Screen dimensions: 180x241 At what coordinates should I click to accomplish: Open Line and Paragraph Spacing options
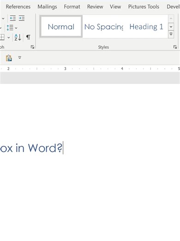10,28
